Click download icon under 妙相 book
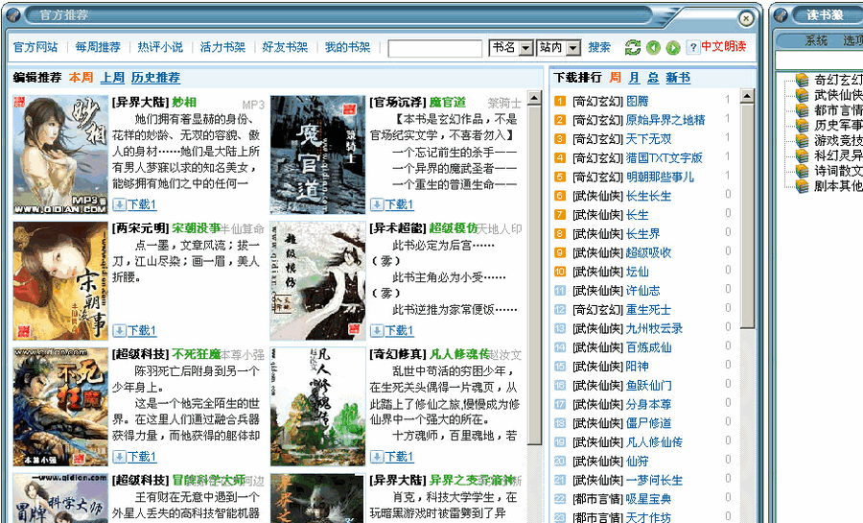This screenshot has width=863, height=523. (x=119, y=204)
